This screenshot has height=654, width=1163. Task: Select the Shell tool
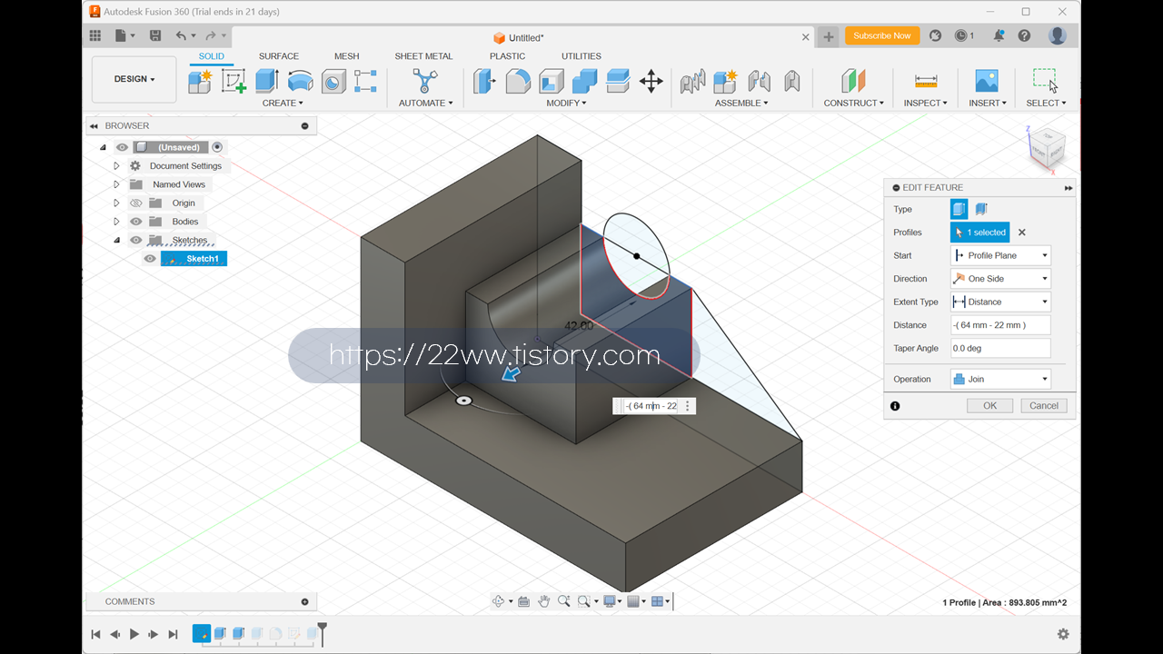click(552, 81)
